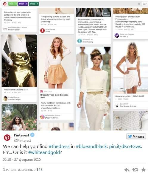Open the hamburger menu dropdown
This screenshot has width=148, height=175.
pos(145,4)
